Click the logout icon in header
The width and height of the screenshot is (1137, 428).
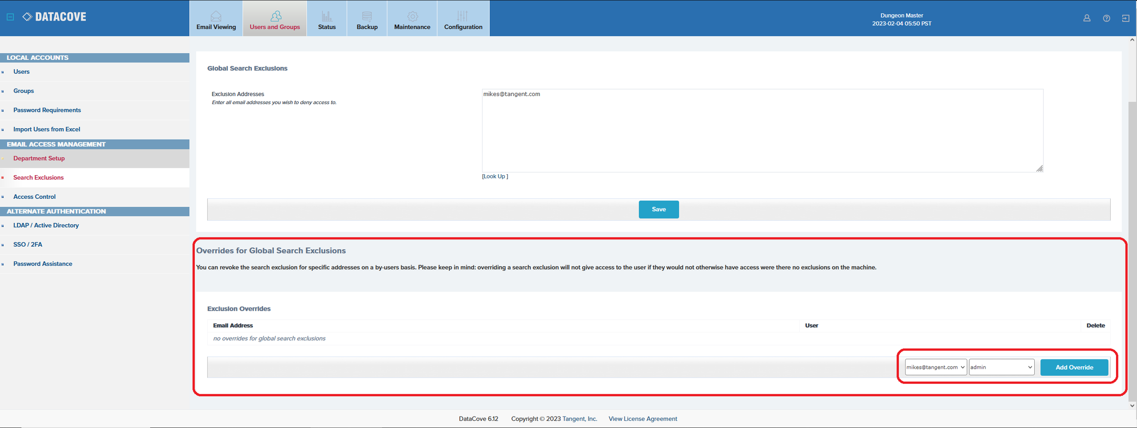pyautogui.click(x=1125, y=18)
